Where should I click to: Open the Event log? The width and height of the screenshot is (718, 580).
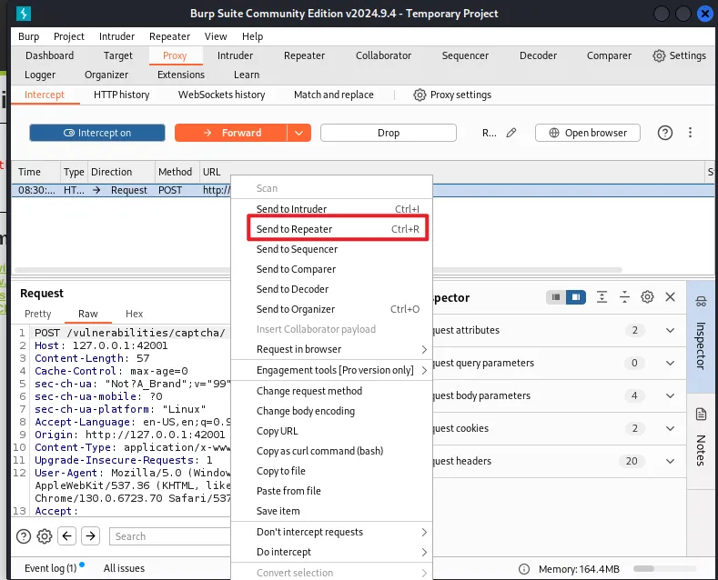pos(50,568)
